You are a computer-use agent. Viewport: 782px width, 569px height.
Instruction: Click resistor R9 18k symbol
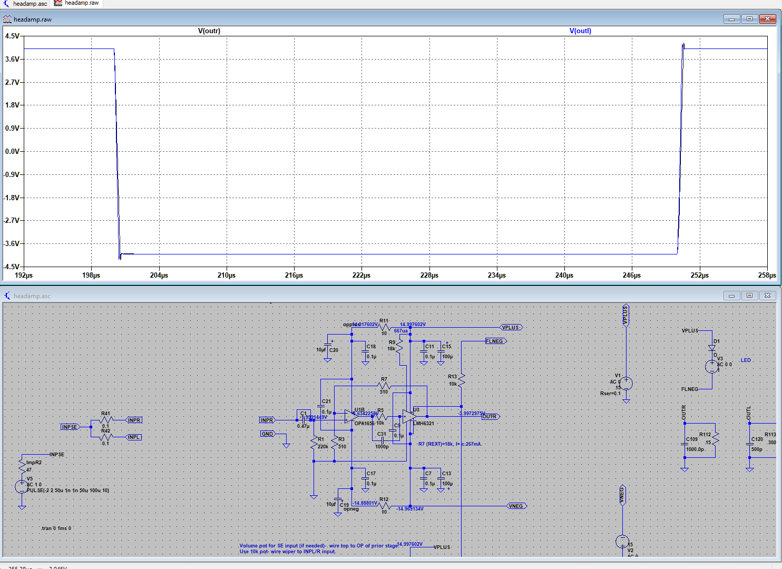pos(399,346)
